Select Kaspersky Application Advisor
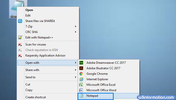This screenshot has height=100, width=176. tap(48, 55)
